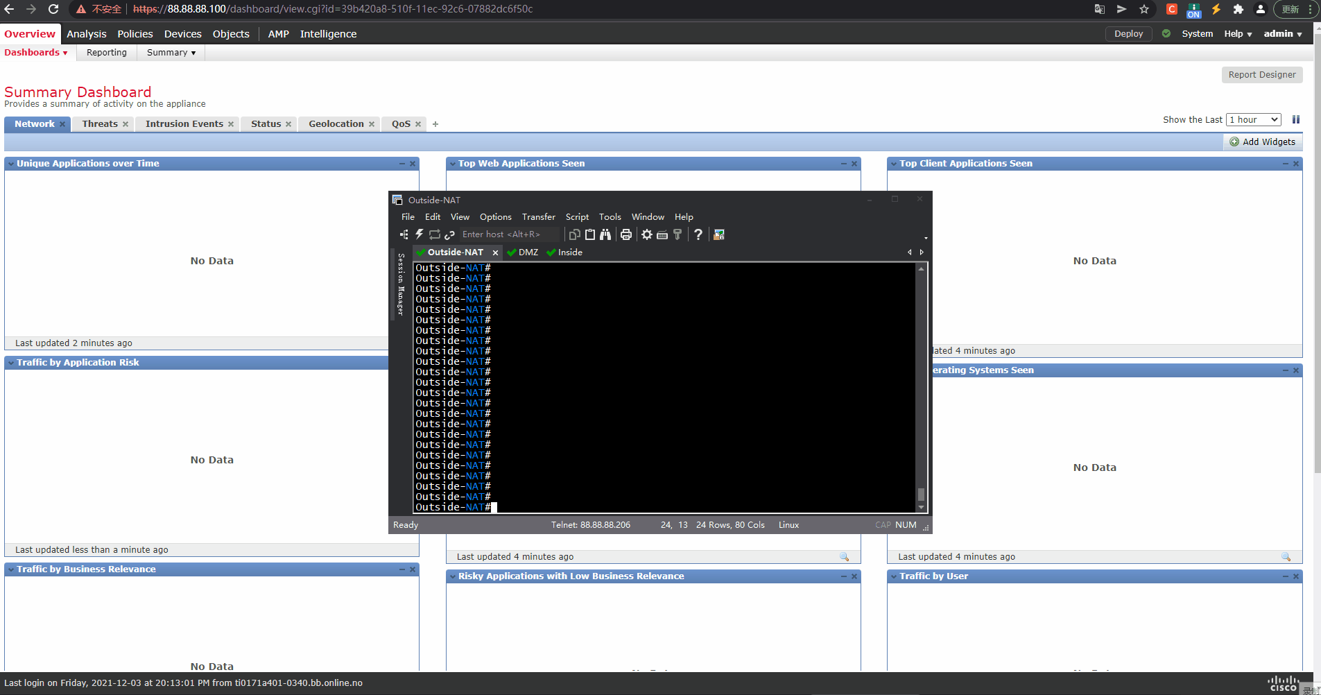
Task: Click the Copy icon in SecureCRT toolbar
Action: tap(574, 234)
